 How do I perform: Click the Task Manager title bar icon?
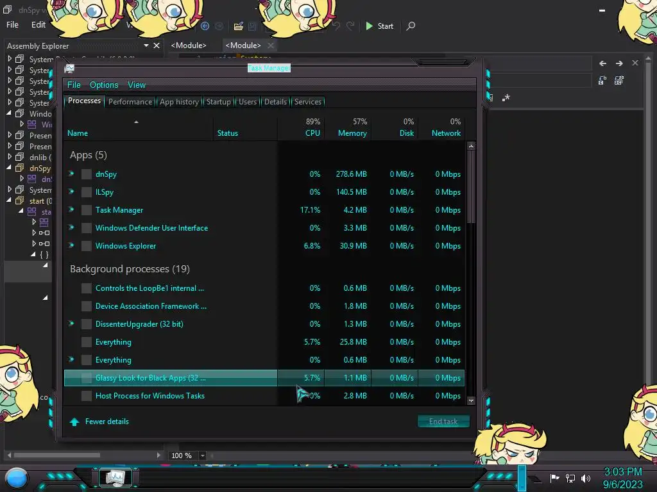tap(69, 68)
